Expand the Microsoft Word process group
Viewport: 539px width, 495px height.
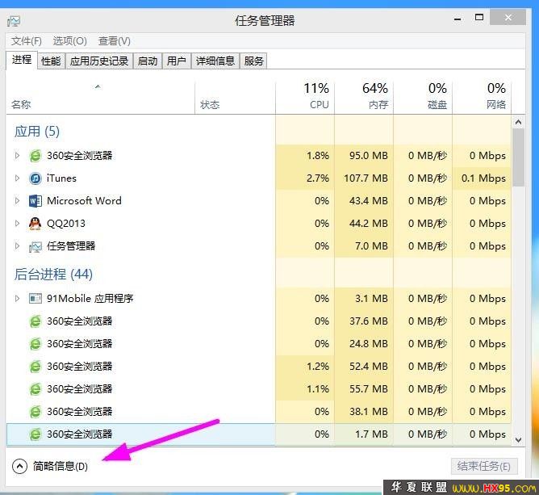(17, 201)
